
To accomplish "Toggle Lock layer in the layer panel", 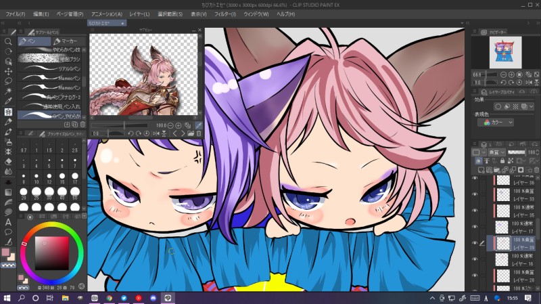I will (x=502, y=160).
